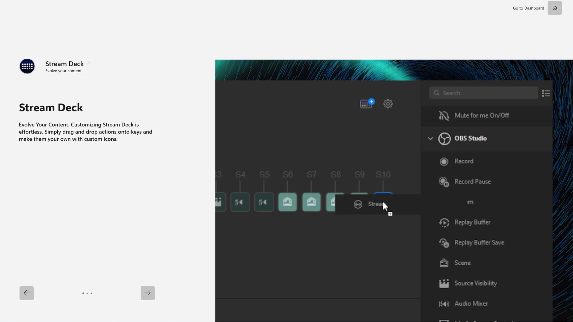Viewport: 573px width, 322px height.
Task: Go to next slide arrow
Action: tap(148, 293)
